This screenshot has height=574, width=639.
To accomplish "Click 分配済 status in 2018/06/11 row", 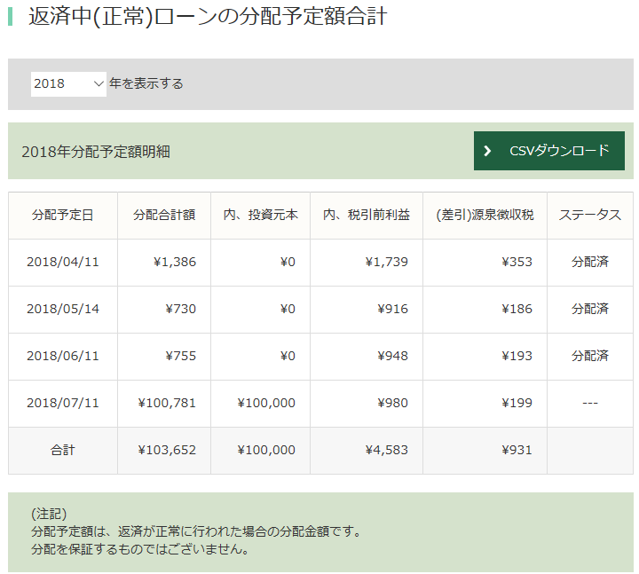I will (590, 356).
